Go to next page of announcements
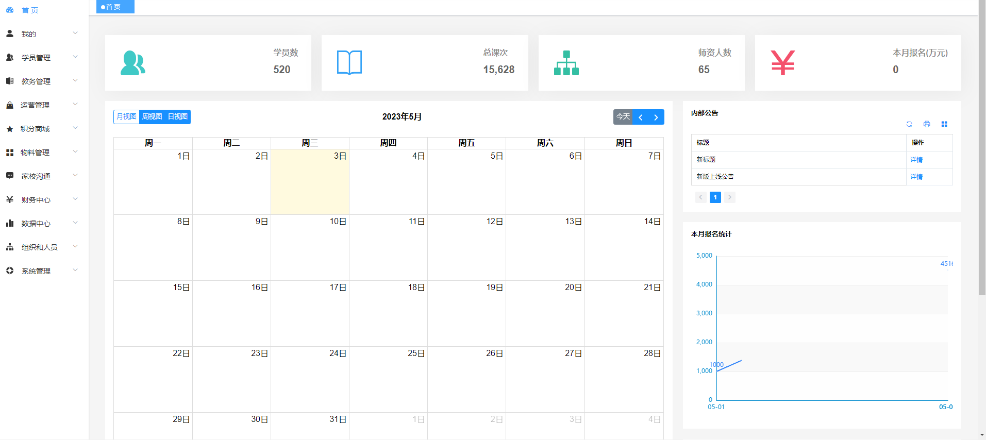Viewport: 986px width, 440px height. 730,197
